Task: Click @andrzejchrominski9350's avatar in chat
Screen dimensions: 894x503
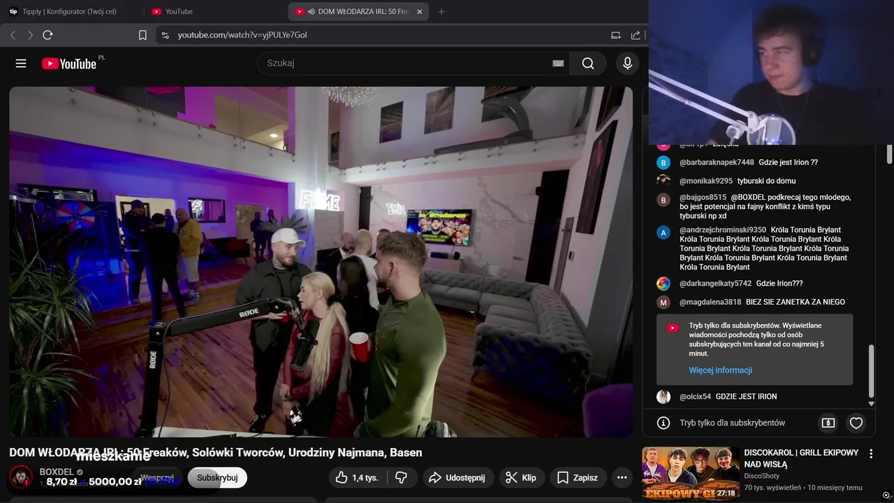Action: (x=664, y=232)
